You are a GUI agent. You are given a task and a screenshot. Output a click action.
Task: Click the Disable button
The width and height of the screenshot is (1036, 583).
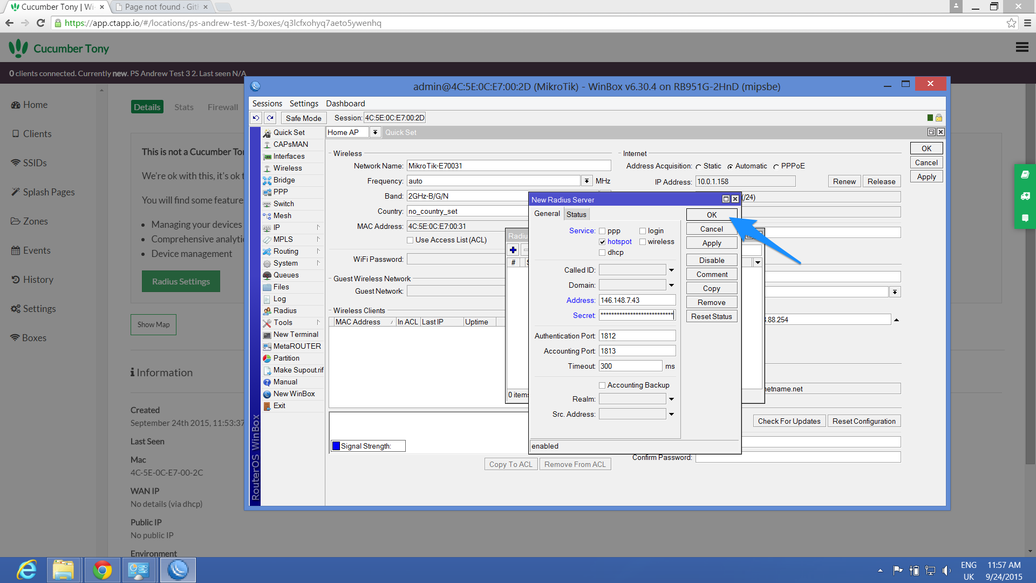point(712,260)
